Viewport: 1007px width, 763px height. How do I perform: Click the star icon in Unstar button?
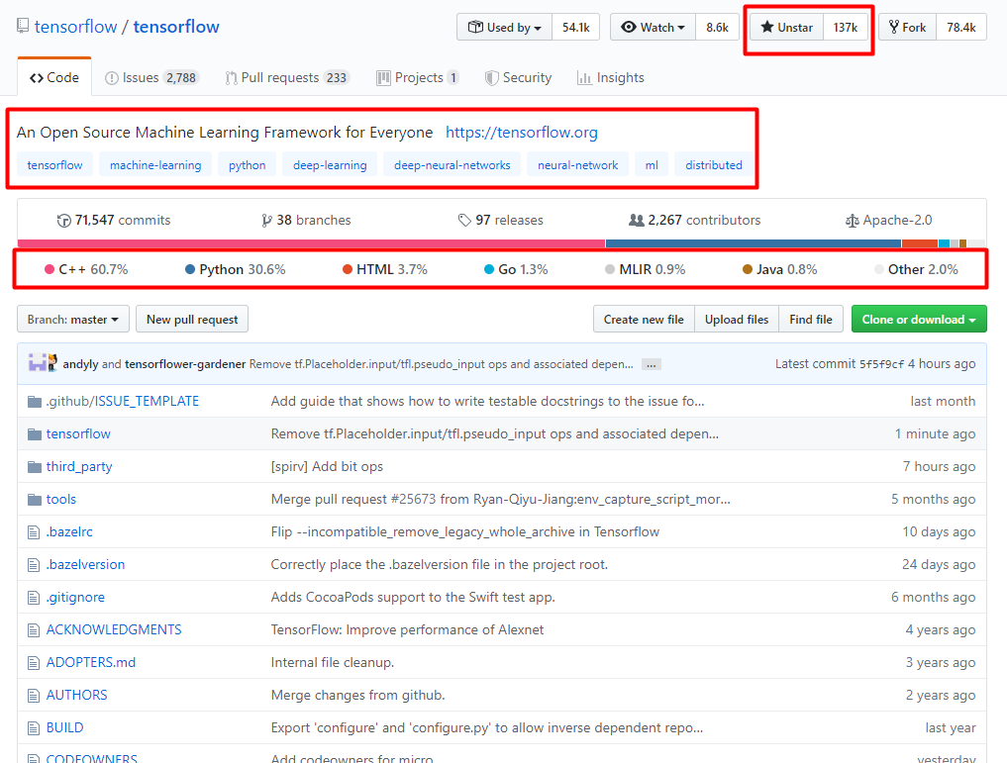pyautogui.click(x=766, y=27)
